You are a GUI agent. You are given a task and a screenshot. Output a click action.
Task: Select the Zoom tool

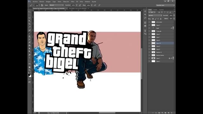(x=29, y=70)
